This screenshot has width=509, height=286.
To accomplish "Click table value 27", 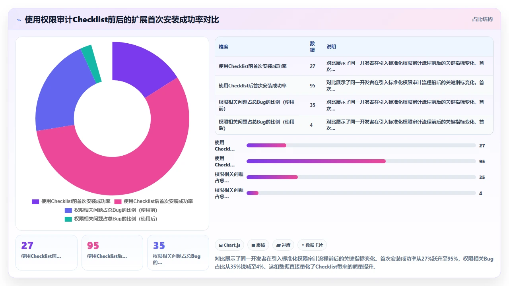I will [x=313, y=66].
